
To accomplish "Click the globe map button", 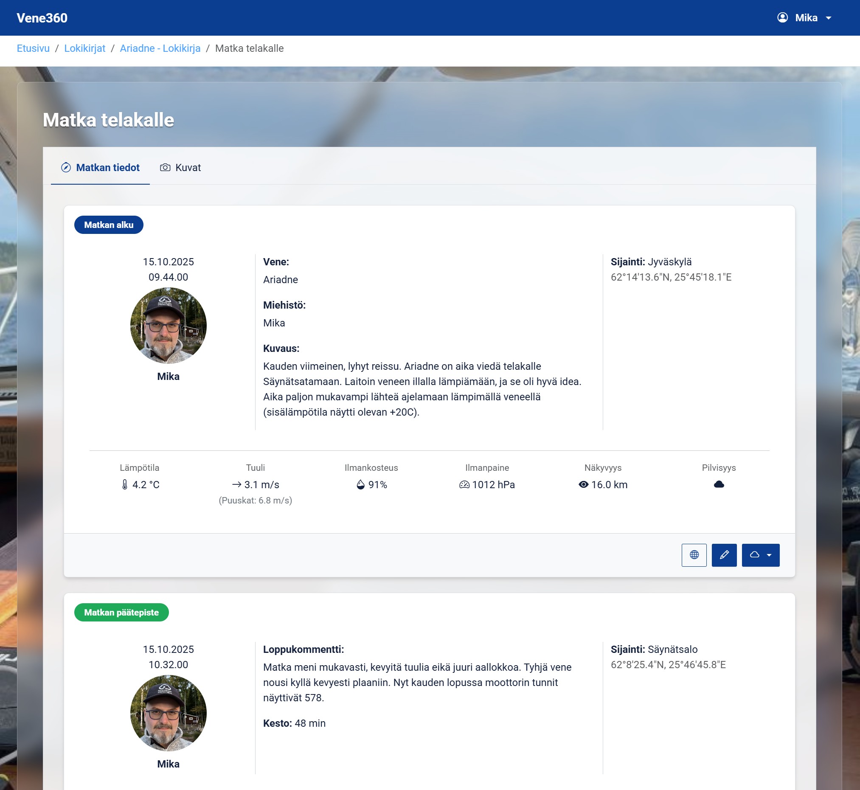I will (694, 555).
